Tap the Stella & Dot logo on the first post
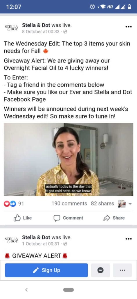This screenshot has width=137, height=299. [11, 28]
